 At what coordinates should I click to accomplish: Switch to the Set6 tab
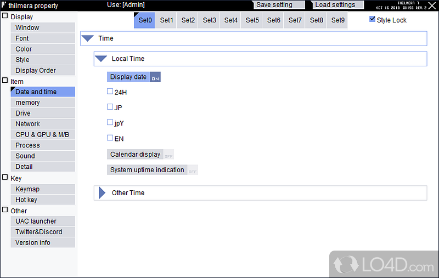point(273,20)
